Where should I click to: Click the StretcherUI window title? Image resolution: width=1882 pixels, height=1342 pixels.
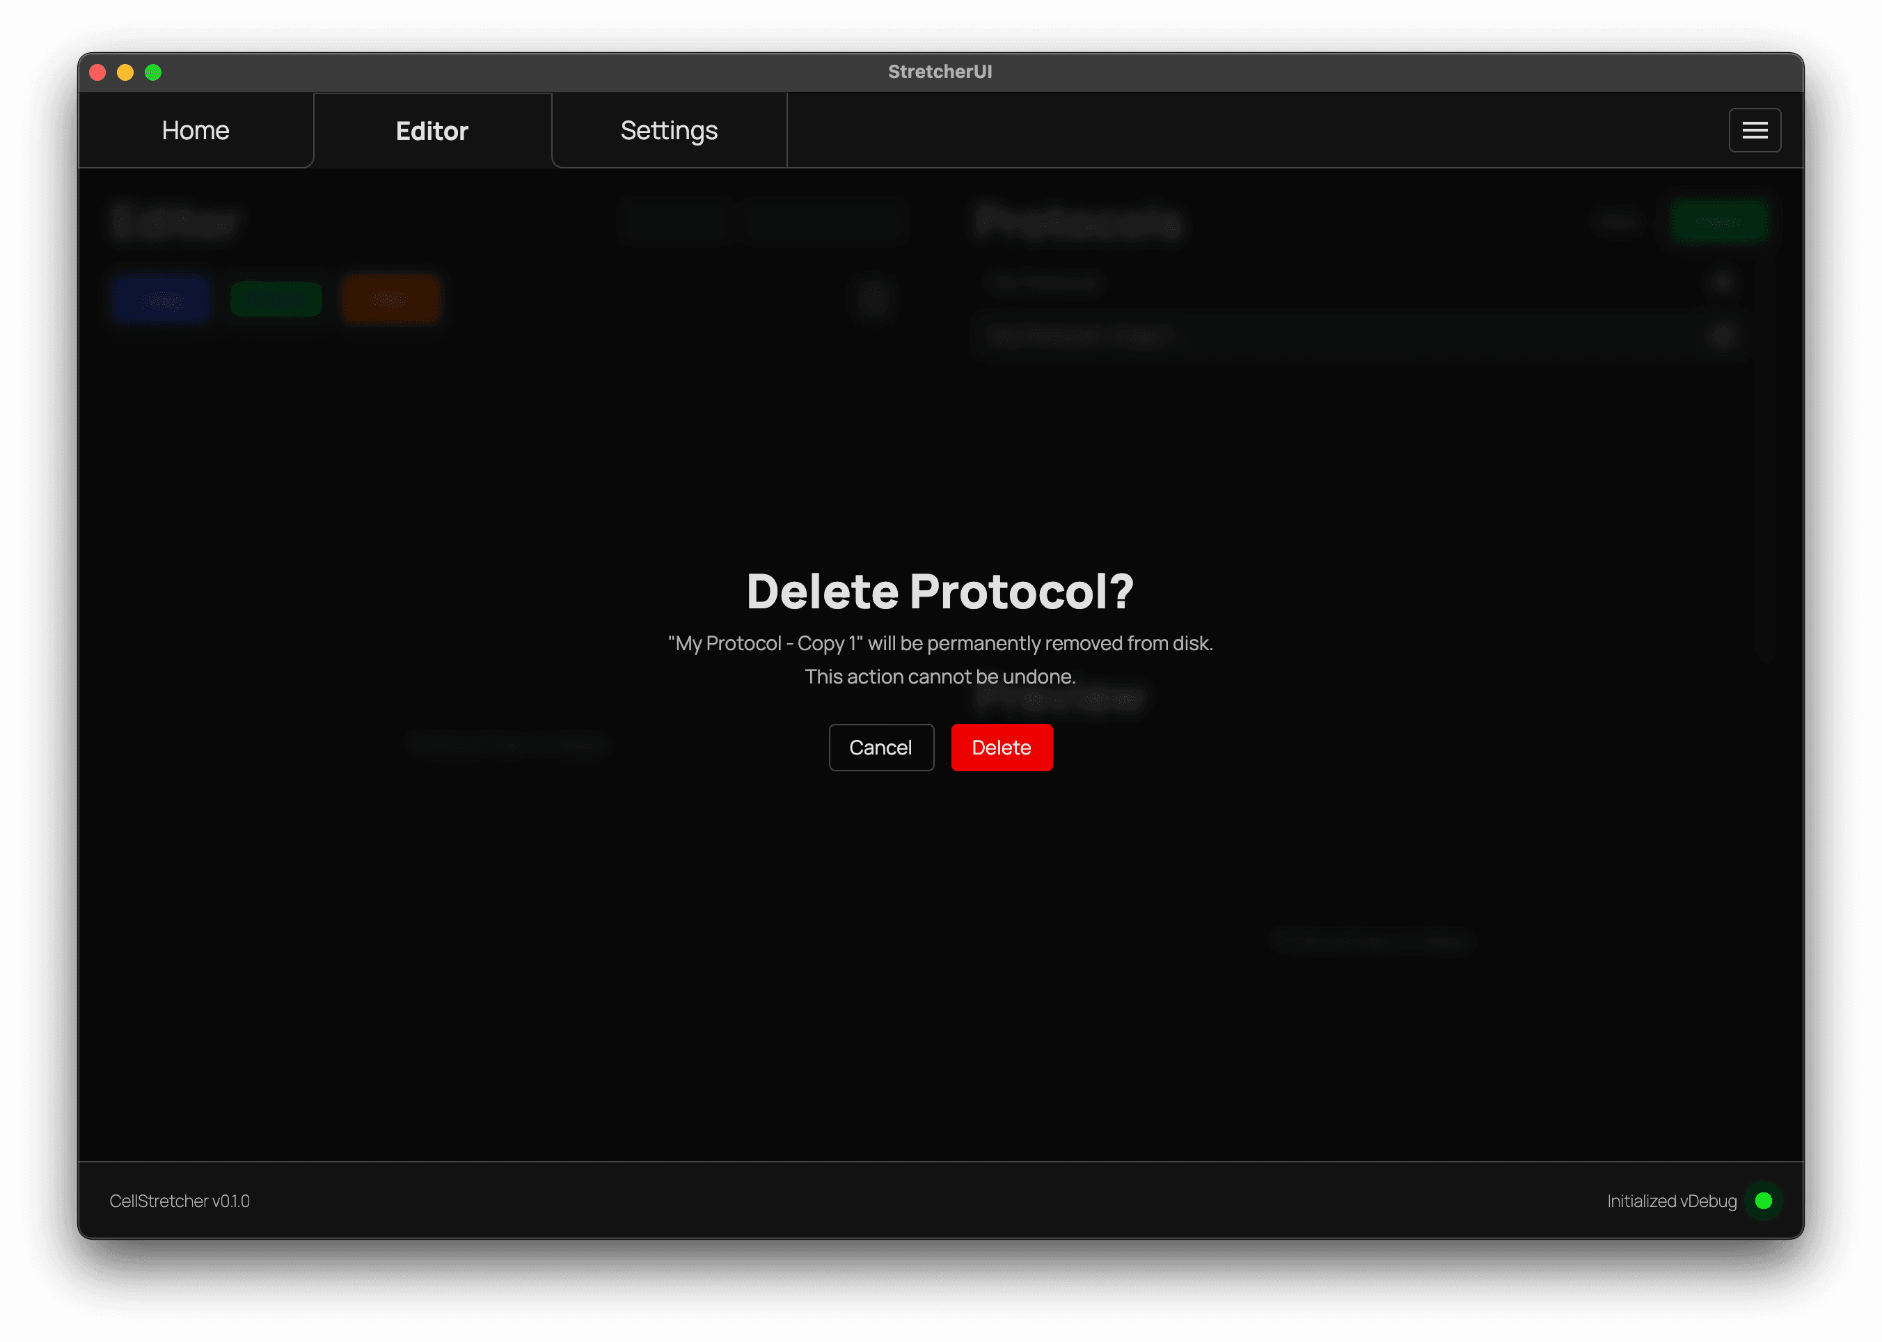[x=940, y=72]
